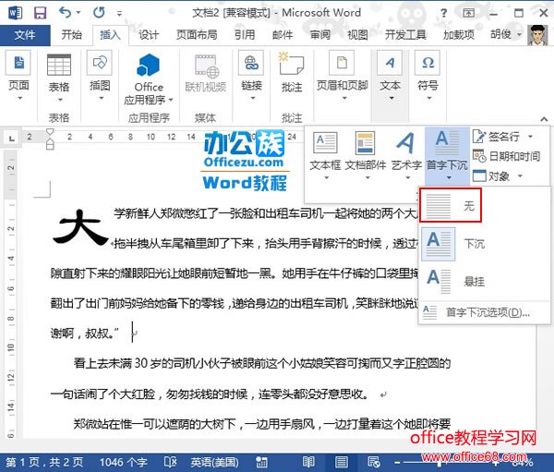Undo the last action
This screenshot has width=554, height=472.
click(x=65, y=13)
